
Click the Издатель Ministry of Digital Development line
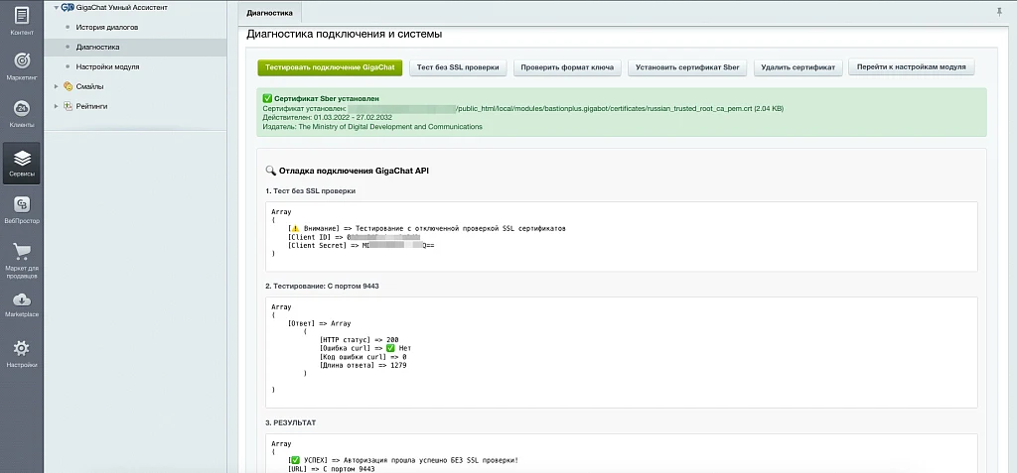click(x=372, y=127)
